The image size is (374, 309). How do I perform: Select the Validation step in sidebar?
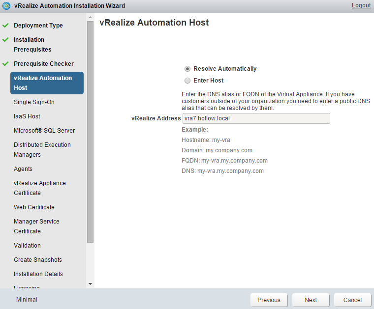(x=27, y=246)
